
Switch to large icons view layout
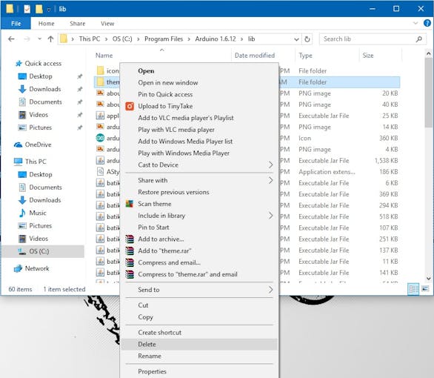pos(425,289)
